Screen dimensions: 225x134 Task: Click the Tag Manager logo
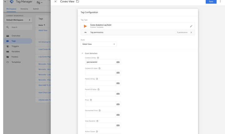(x=12, y=2)
